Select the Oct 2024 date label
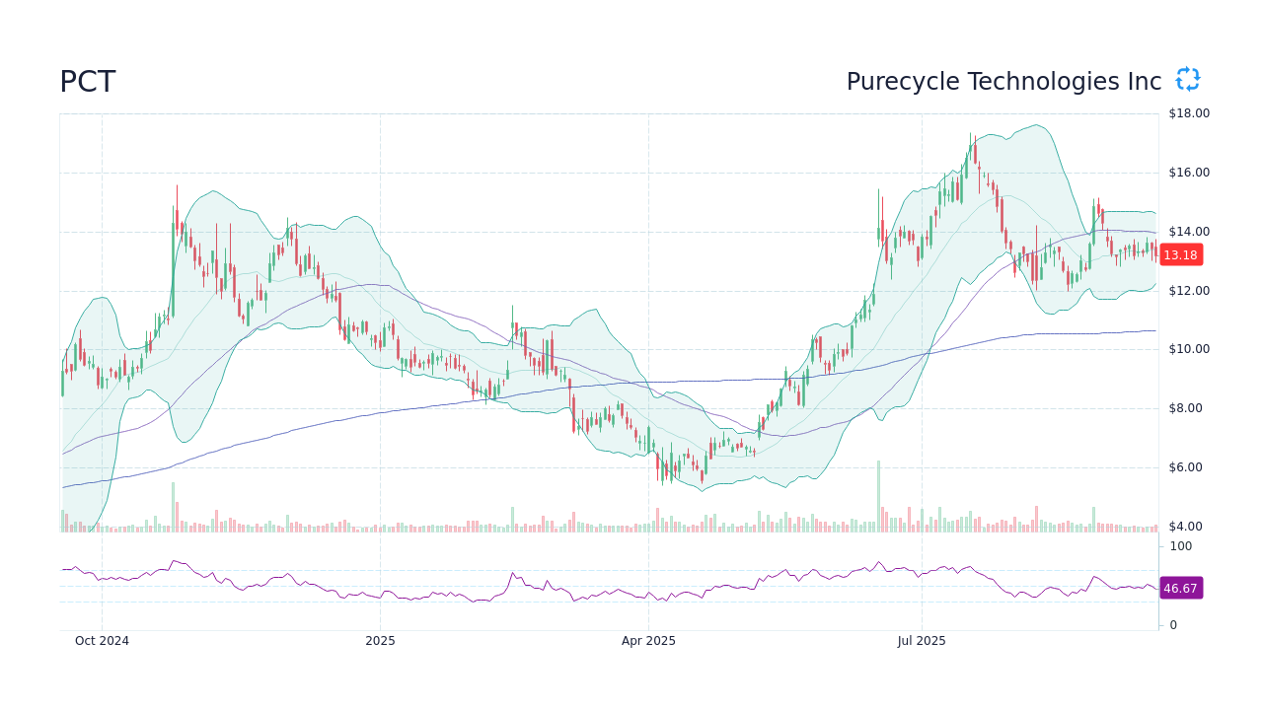The image size is (1263, 710). coord(102,640)
